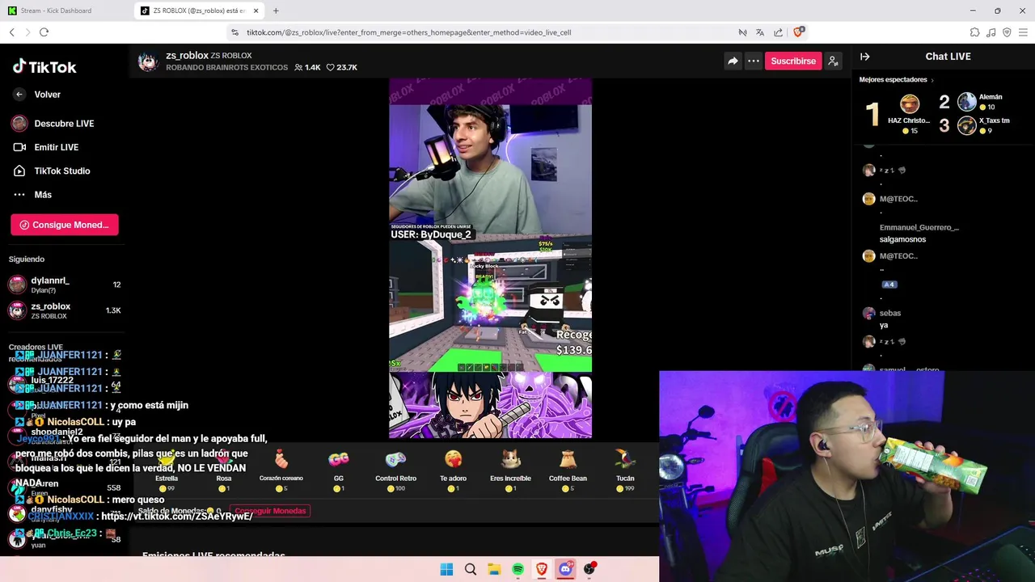Viewport: 1035px width, 582px height.
Task: Click chat user sebas
Action: 890,313
